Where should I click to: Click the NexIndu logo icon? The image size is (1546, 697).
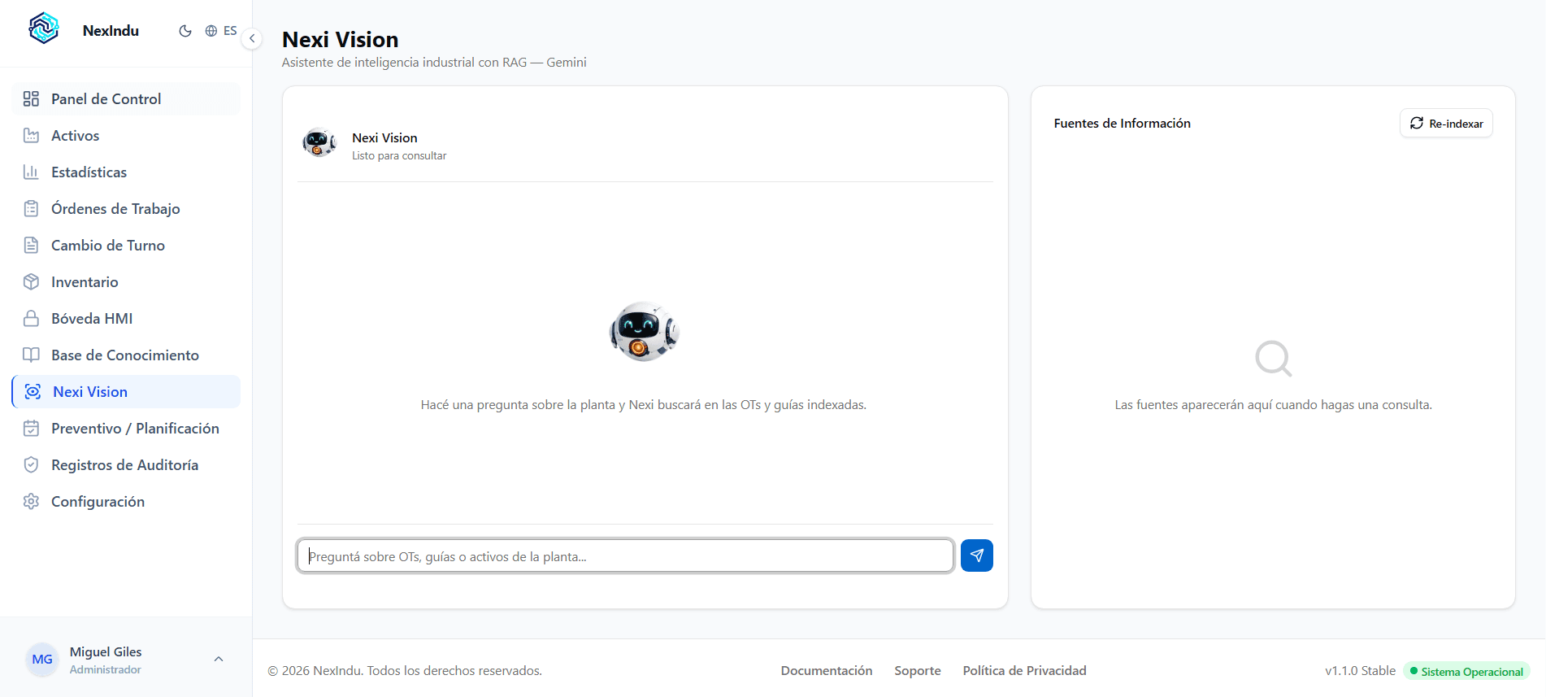44,28
